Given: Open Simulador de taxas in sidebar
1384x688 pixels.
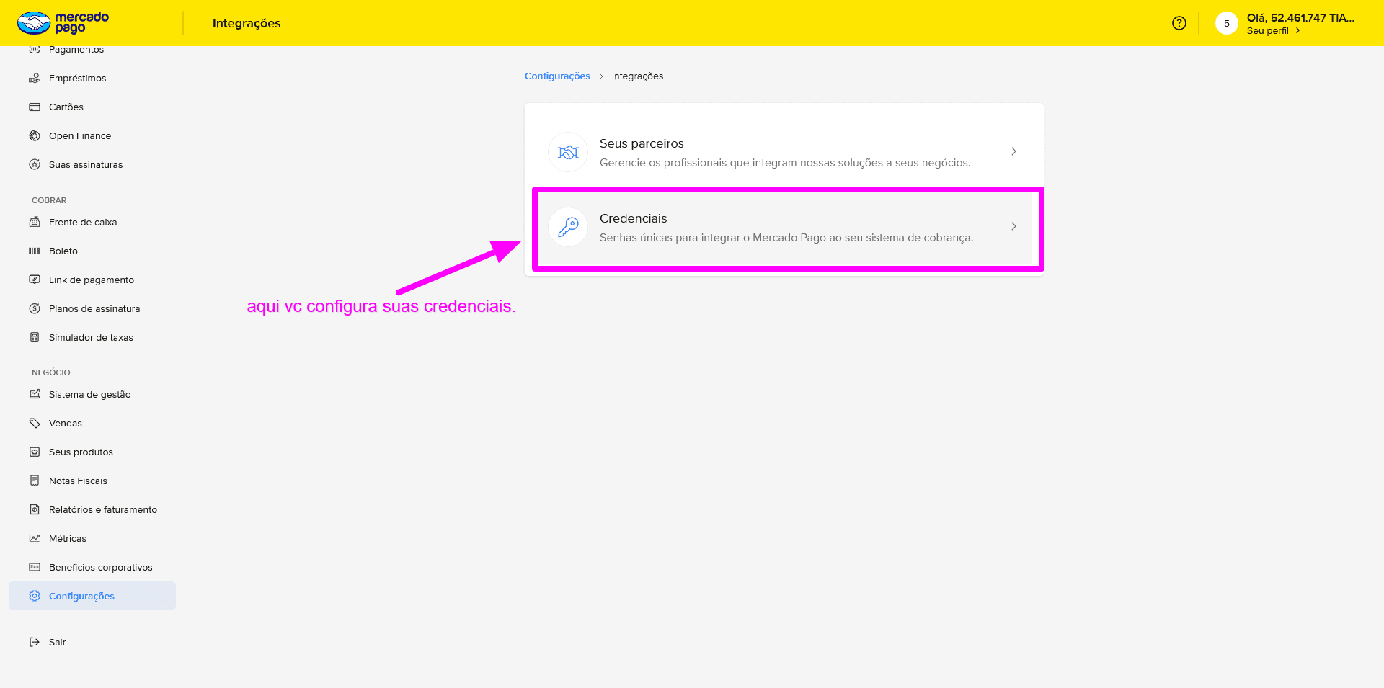Looking at the screenshot, I should (x=91, y=337).
